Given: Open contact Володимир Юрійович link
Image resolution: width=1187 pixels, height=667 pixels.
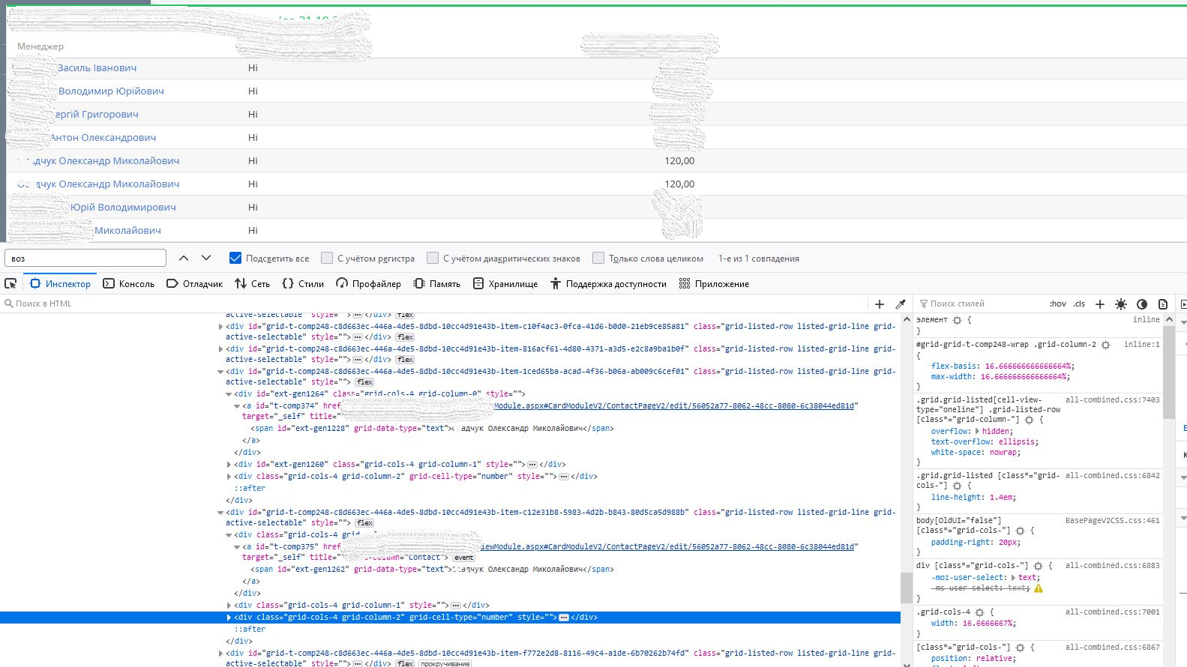Looking at the screenshot, I should tap(111, 91).
